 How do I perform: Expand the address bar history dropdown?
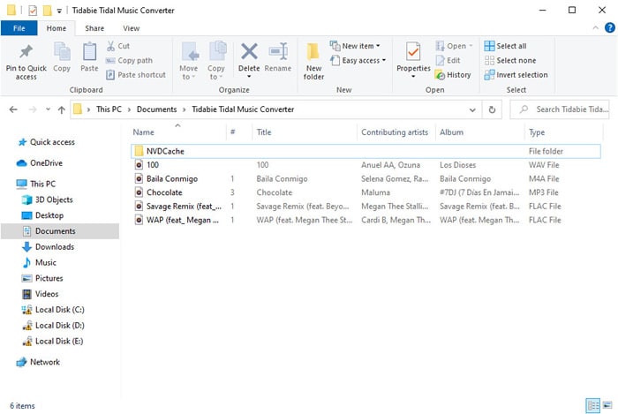click(472, 110)
